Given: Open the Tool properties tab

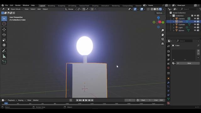Looking at the screenshot, I should (168, 46).
